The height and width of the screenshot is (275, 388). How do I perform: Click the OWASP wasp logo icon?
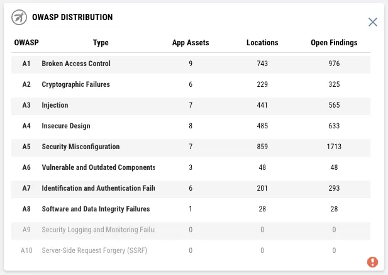(x=19, y=18)
